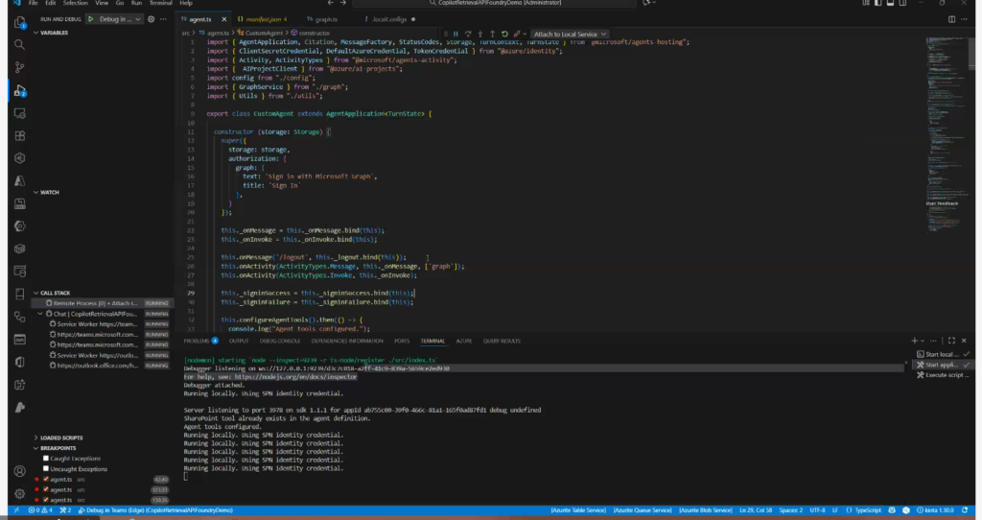Open the Manage gear icon at bottom-left
Image resolution: width=982 pixels, height=520 pixels.
click(19, 495)
